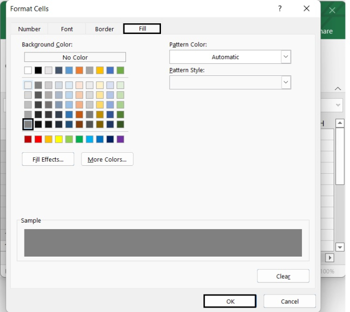This screenshot has width=350, height=312.
Task: Select the Fill tab
Action: click(142, 28)
